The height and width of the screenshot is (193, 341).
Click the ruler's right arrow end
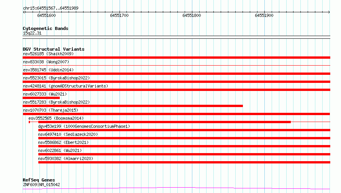tap(329, 12)
